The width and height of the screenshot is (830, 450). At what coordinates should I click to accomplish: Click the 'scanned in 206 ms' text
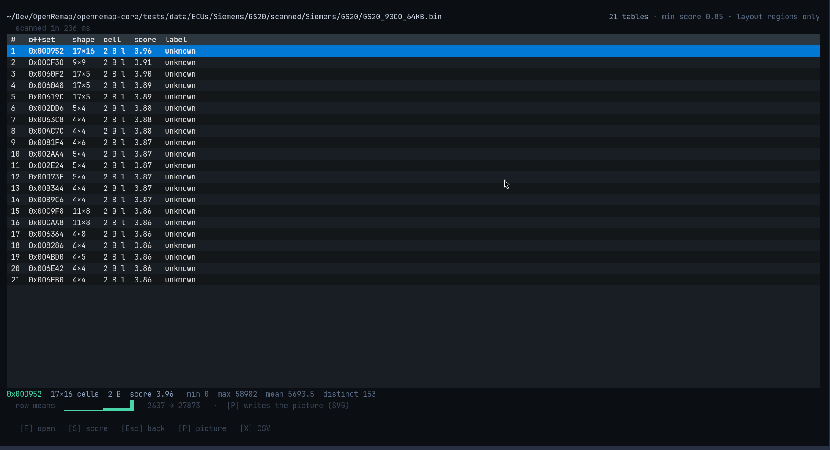[53, 28]
